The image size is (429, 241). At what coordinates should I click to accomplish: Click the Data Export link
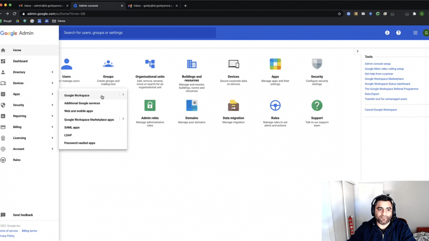point(372,94)
